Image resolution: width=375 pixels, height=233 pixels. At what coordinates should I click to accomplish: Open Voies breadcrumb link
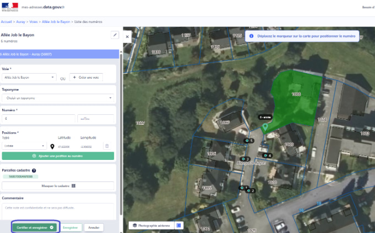coord(34,22)
